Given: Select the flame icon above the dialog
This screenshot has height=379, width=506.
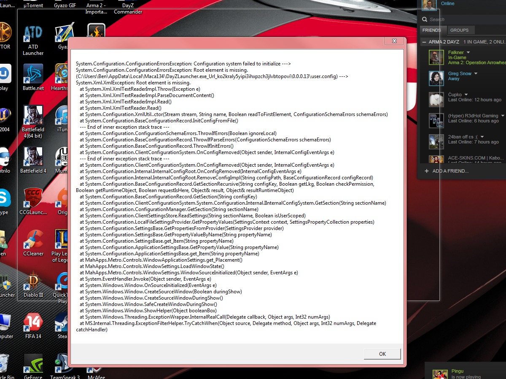Looking at the screenshot, I should click(x=96, y=30).
